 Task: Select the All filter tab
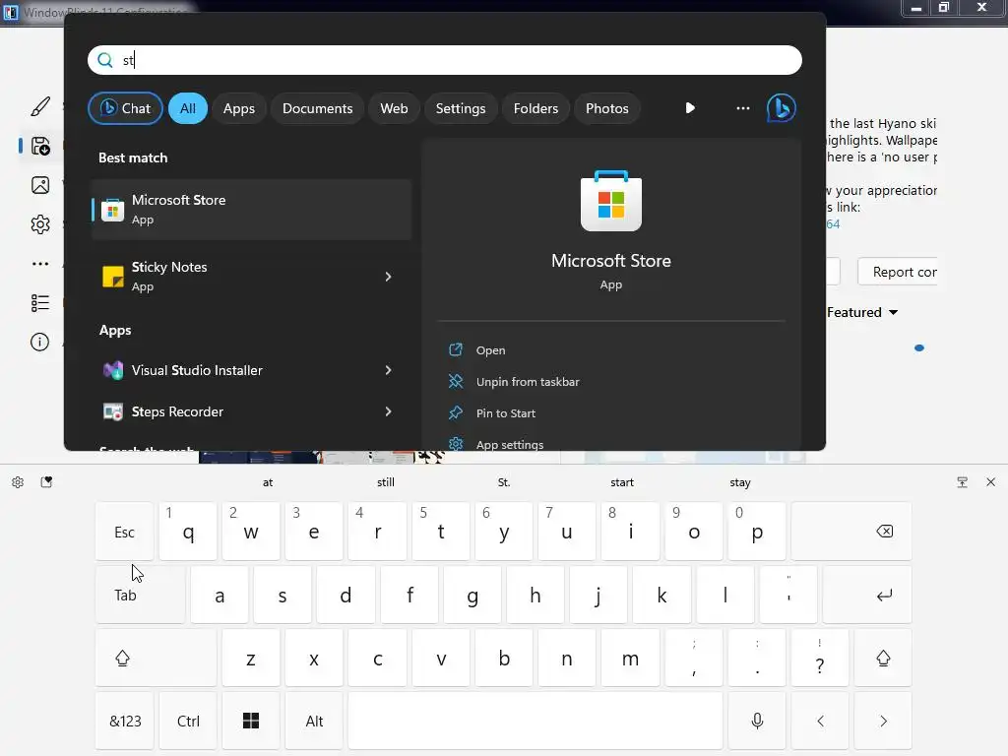[188, 108]
